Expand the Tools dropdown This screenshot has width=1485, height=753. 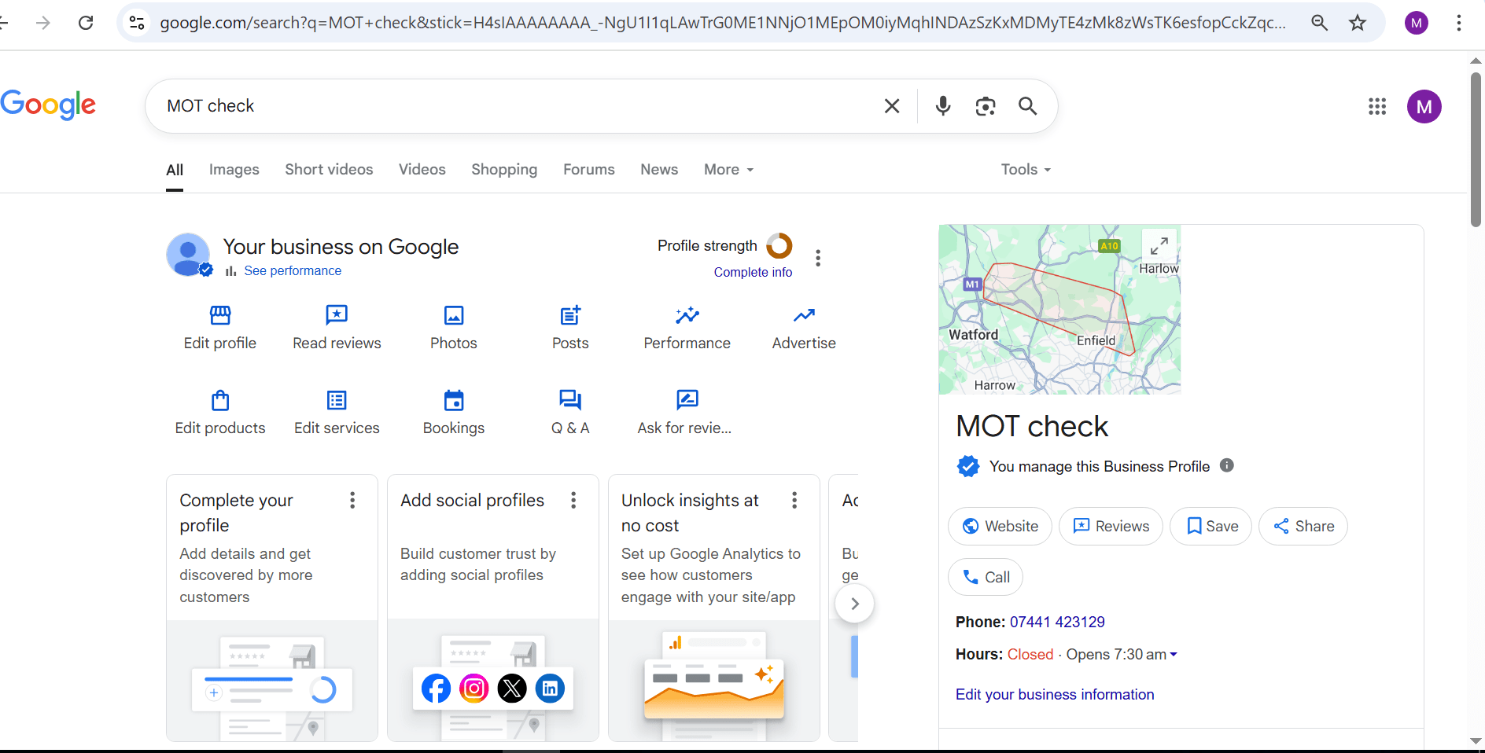click(1026, 170)
